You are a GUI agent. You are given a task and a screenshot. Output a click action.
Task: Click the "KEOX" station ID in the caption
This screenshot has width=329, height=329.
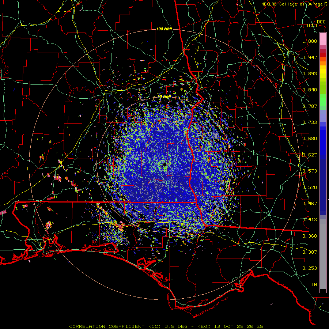click(204, 326)
